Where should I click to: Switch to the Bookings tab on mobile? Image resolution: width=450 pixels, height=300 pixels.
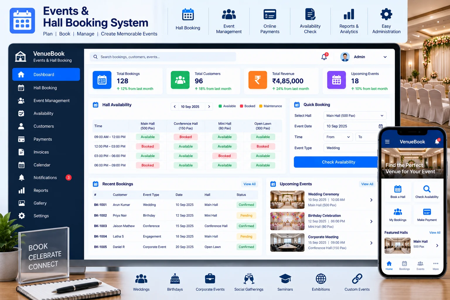point(404,265)
